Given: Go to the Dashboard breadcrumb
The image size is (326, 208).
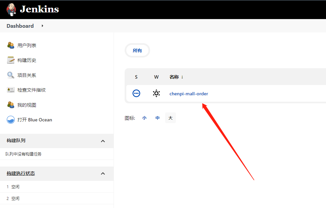Looking at the screenshot, I should (x=20, y=26).
